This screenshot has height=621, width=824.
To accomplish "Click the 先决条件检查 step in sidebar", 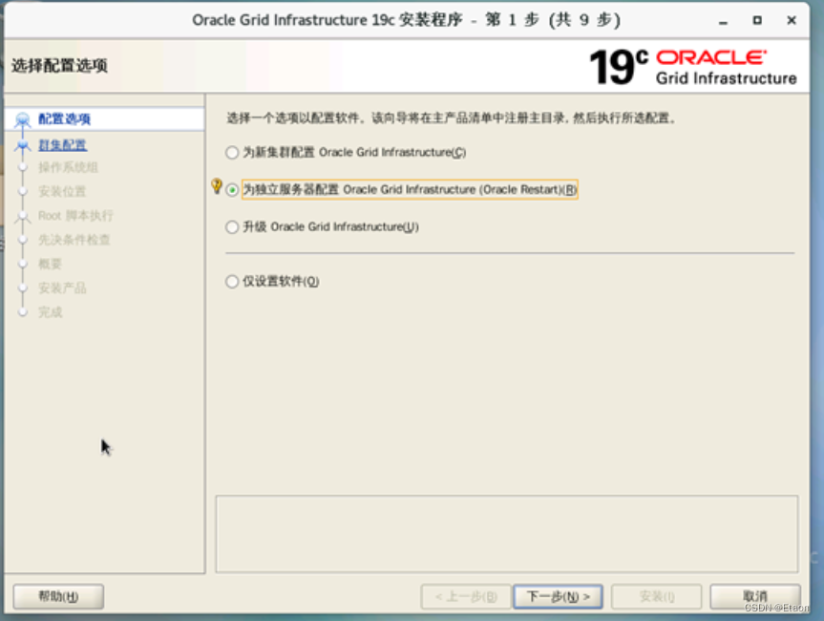I will click(x=74, y=240).
